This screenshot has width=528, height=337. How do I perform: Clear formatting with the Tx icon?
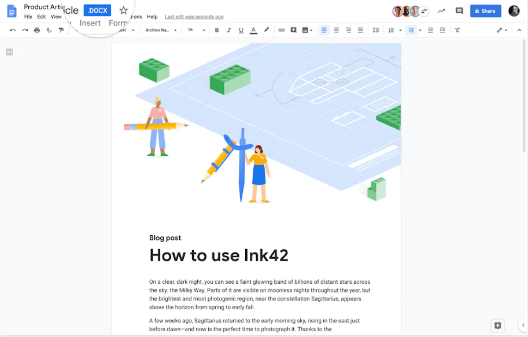coord(457,30)
